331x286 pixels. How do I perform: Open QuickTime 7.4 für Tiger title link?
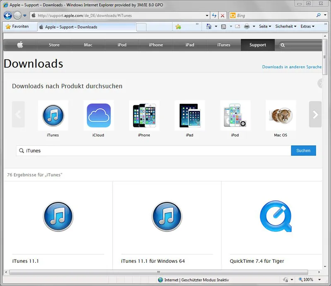pos(257,261)
